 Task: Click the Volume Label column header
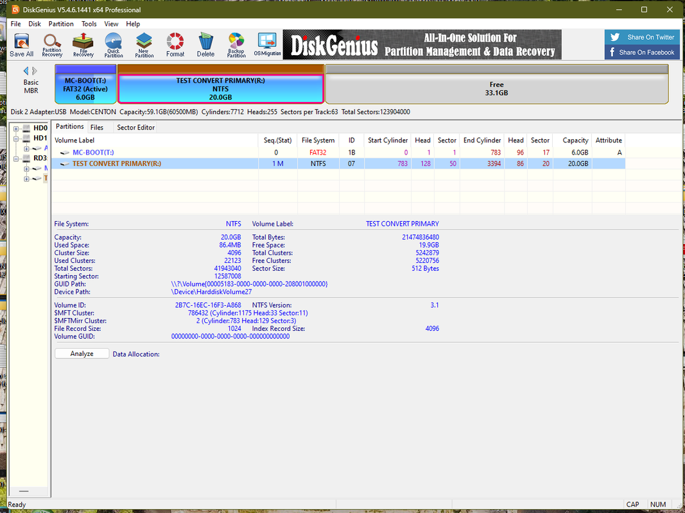pyautogui.click(x=155, y=140)
